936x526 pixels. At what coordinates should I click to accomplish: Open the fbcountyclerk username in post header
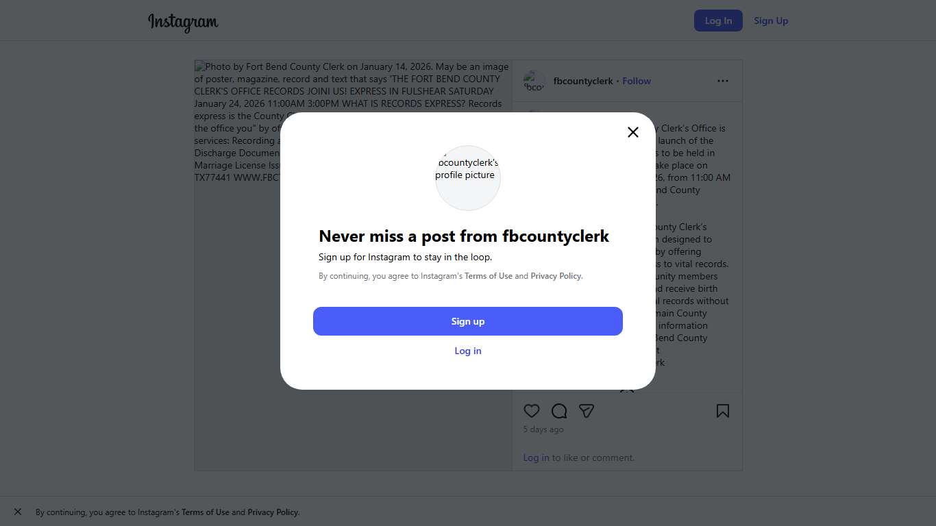pos(583,81)
